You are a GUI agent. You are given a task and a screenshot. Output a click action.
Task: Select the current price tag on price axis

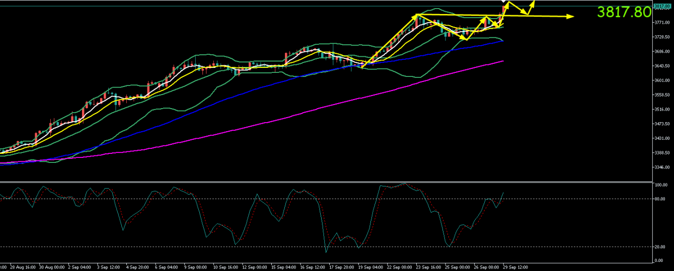point(663,6)
